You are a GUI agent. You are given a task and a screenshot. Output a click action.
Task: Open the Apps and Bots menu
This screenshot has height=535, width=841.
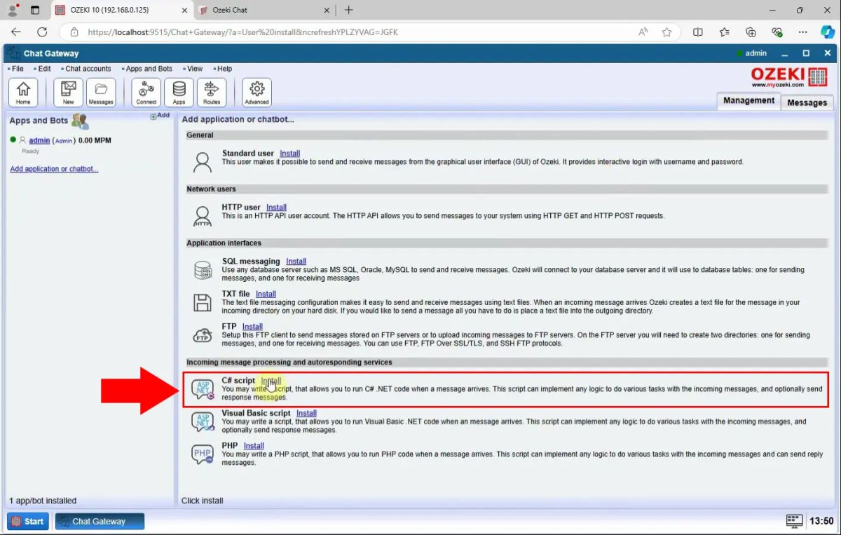point(149,69)
